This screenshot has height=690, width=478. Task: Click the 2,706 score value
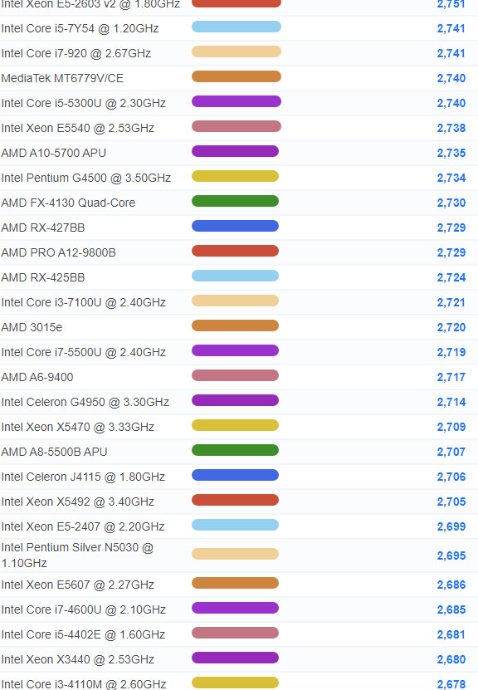coord(451,477)
